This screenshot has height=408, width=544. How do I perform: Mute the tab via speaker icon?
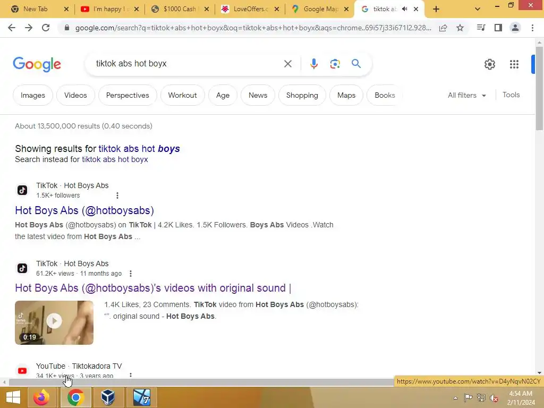pos(404,9)
